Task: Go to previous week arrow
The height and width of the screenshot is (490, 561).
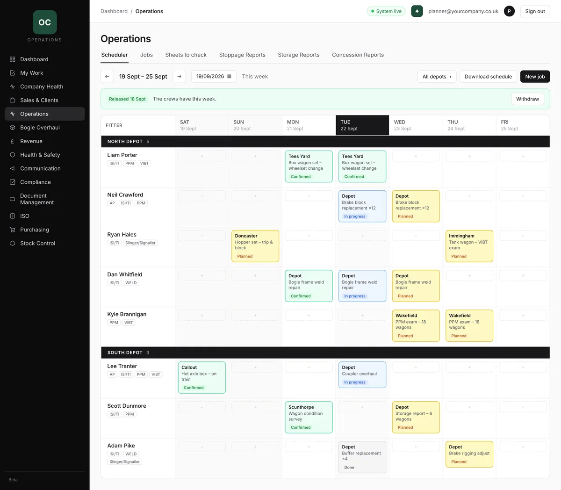Action: [x=107, y=76]
